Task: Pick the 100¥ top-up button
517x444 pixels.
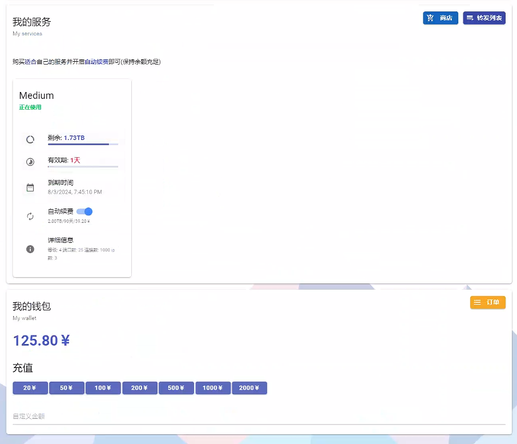Action: [103, 388]
